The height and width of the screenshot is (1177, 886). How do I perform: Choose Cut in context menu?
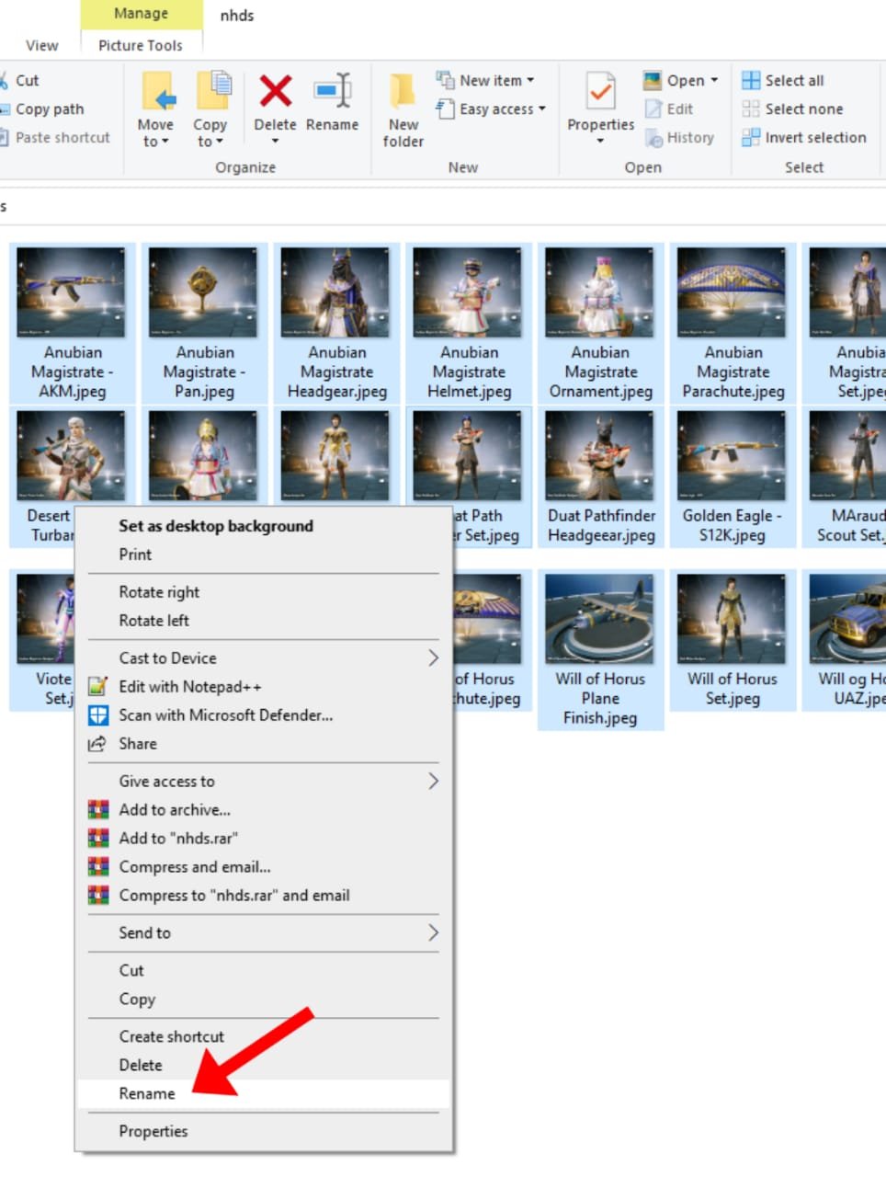tap(263, 971)
